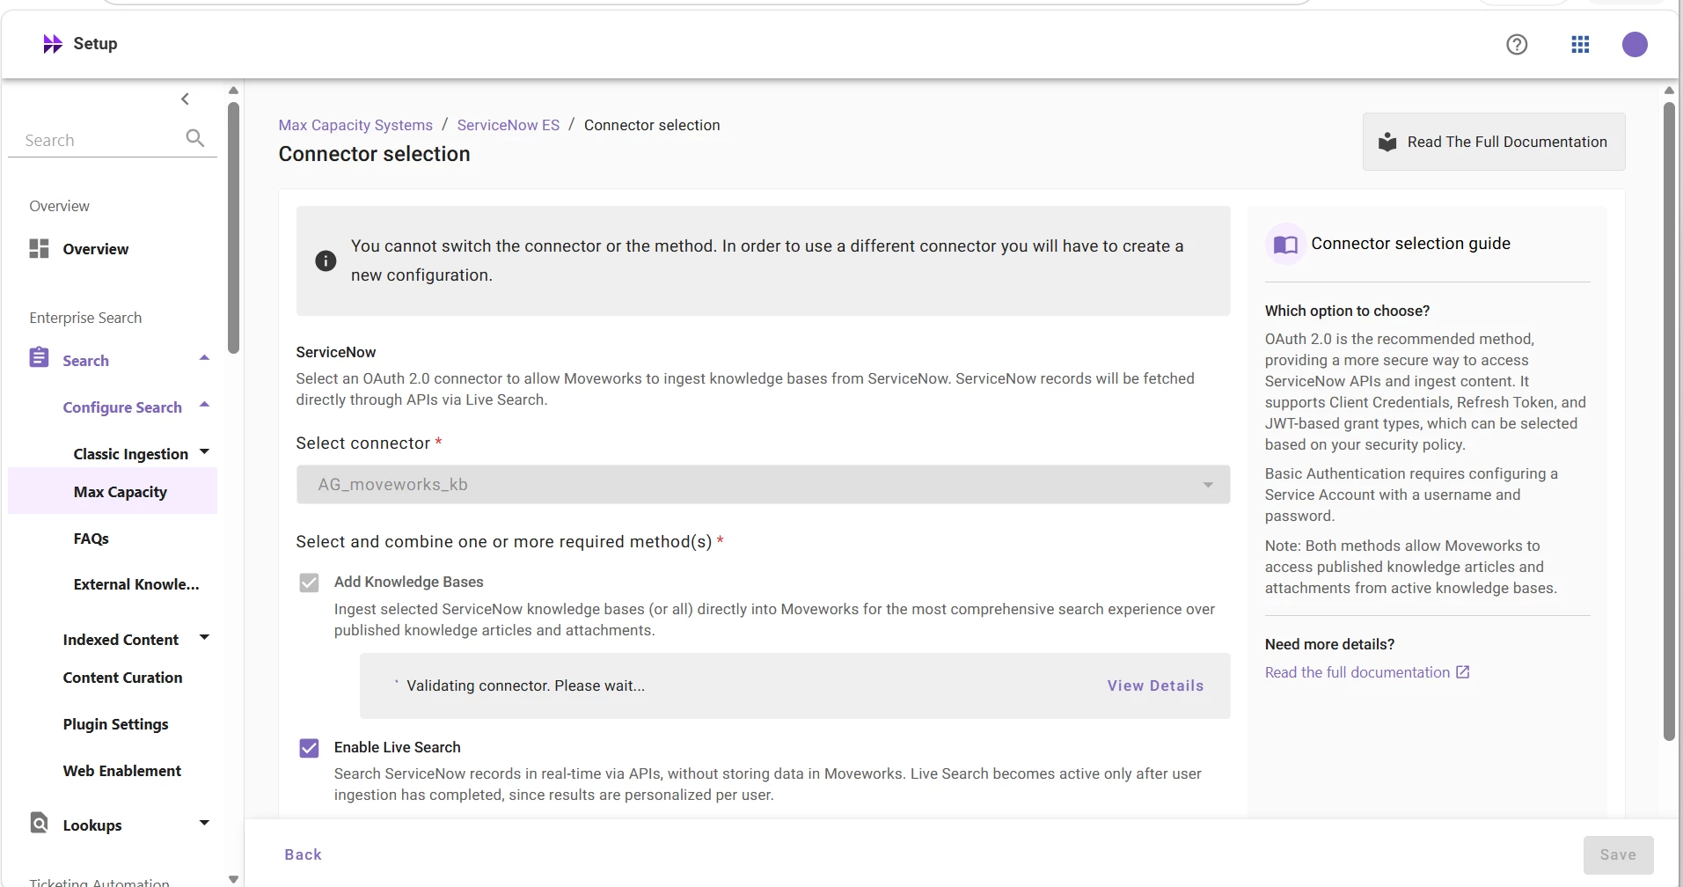Click the external link icon beside documentation link
The width and height of the screenshot is (1683, 887).
(1463, 672)
